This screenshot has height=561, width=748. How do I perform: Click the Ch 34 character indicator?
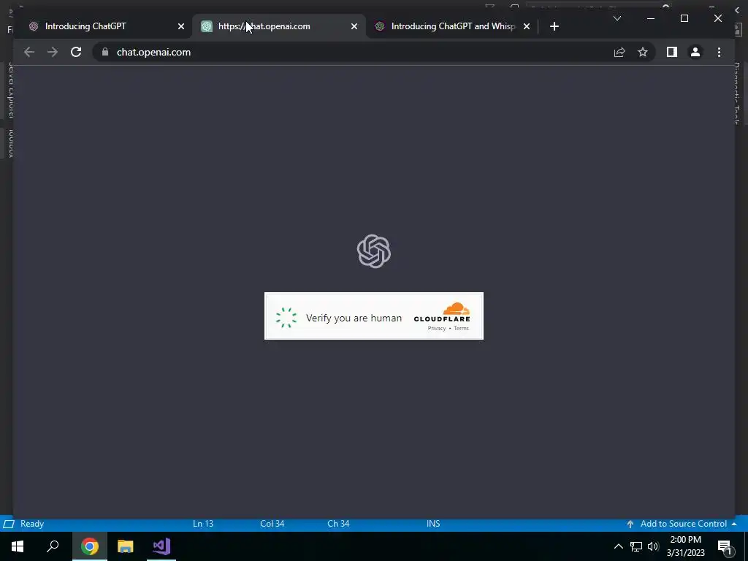(338, 524)
